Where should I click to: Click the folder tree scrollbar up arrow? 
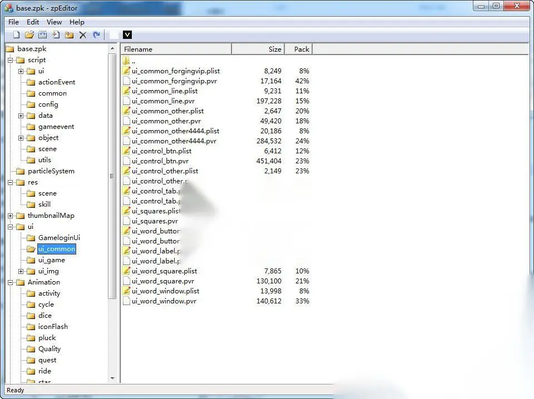pos(112,49)
